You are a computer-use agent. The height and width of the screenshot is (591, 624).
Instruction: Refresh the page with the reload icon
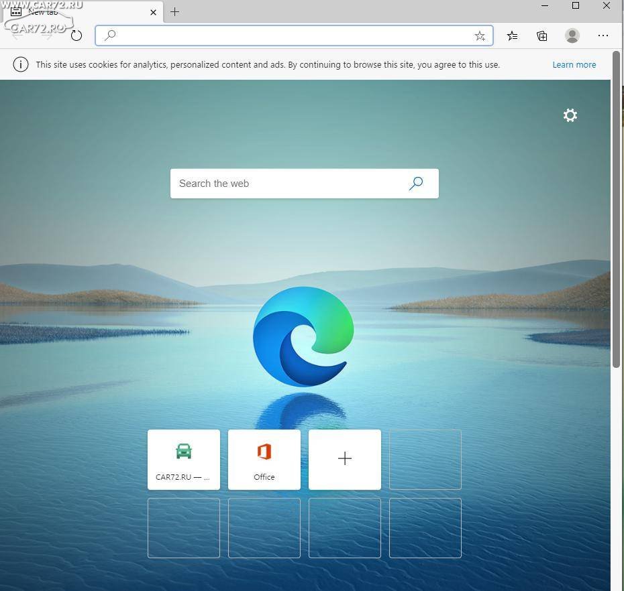coord(76,36)
